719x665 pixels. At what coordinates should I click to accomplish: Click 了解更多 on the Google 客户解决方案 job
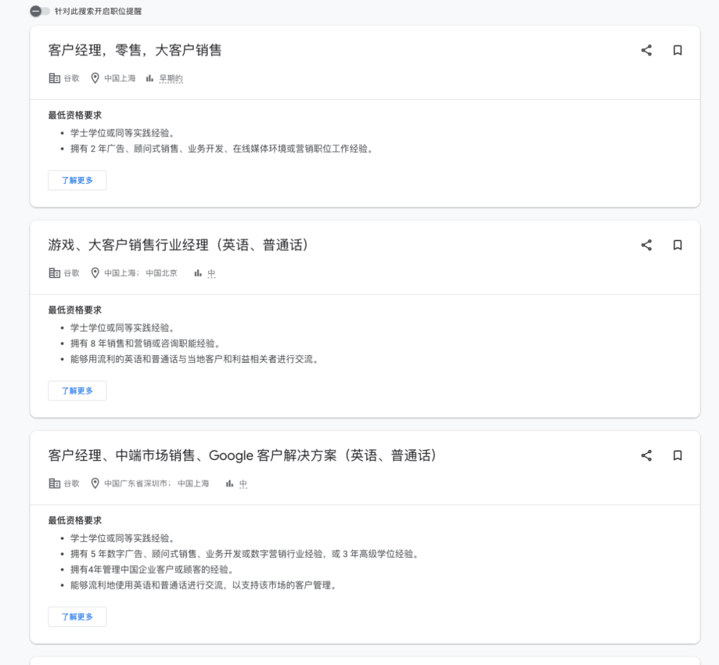[77, 616]
